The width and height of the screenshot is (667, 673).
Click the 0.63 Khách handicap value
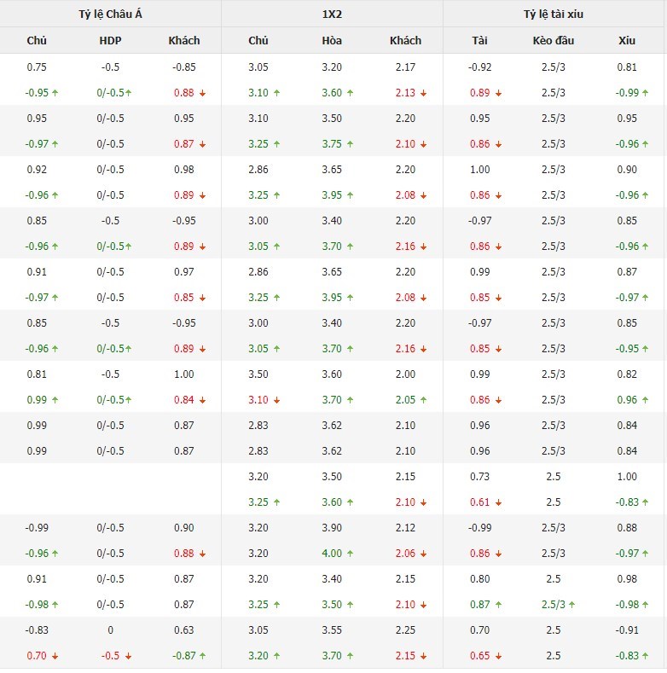183,630
